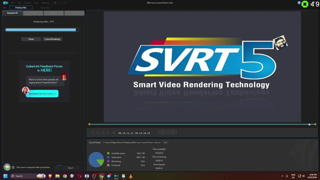Click the blue Used space swatch
Screen dimensions: 320x180
click(108, 157)
